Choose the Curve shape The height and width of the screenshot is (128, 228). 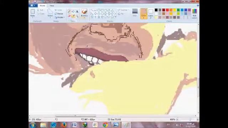(x=95, y=10)
